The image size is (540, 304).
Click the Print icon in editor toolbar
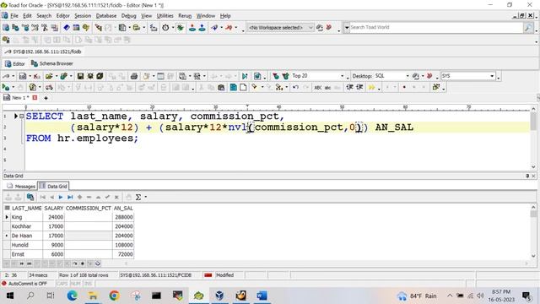(134, 76)
